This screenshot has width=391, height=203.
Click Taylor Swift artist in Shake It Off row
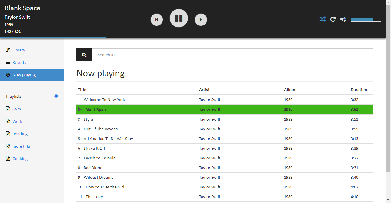[x=210, y=148]
